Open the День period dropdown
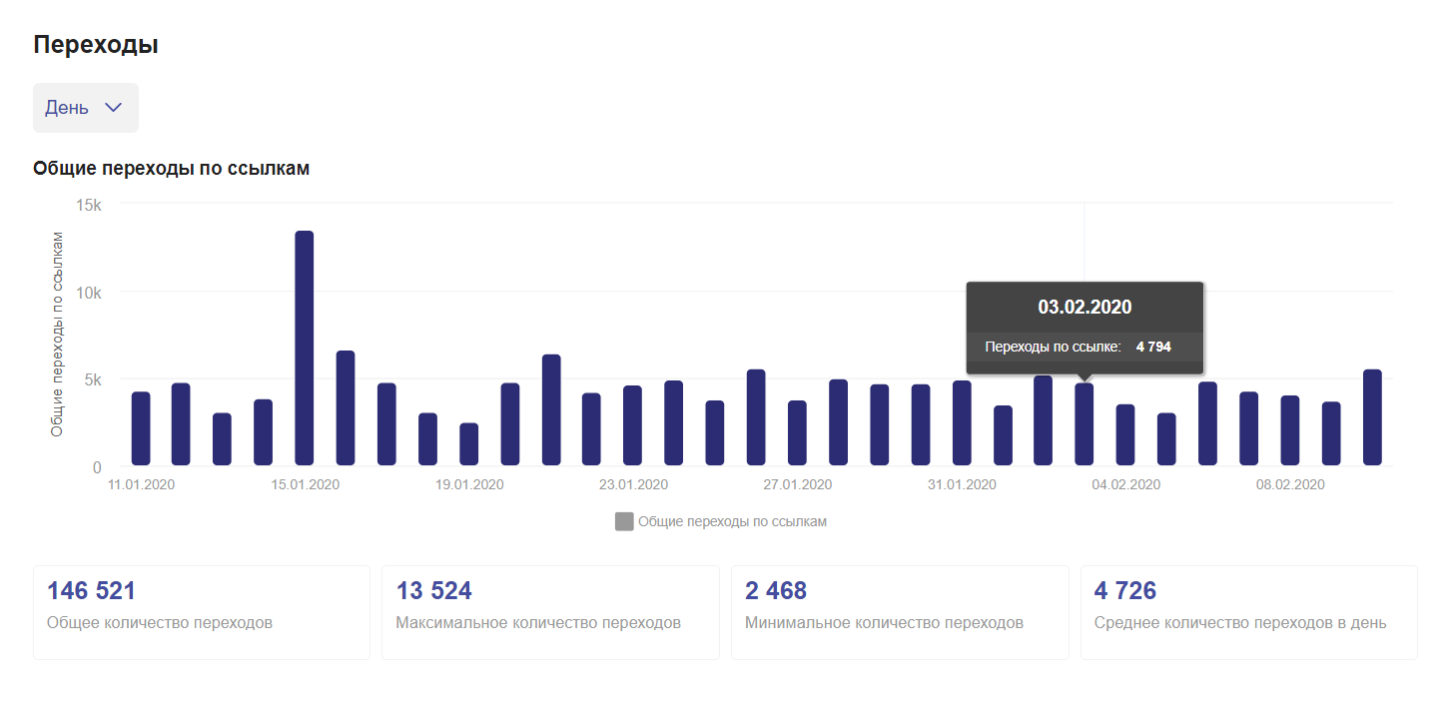Viewport: 1455px width, 716px height. [x=85, y=108]
